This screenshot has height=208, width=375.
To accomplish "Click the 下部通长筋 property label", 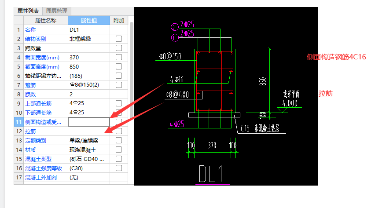I will 38,113.
